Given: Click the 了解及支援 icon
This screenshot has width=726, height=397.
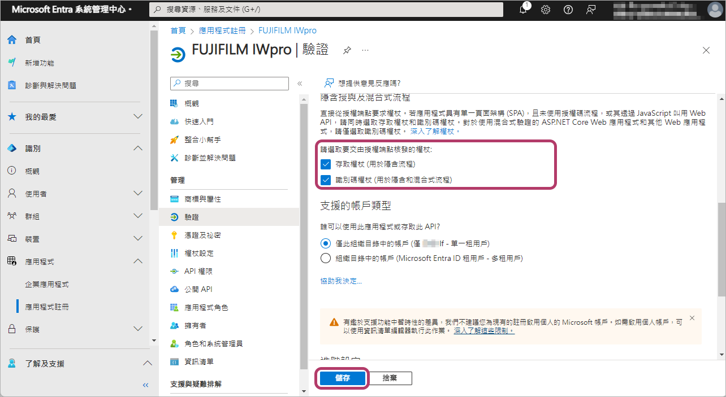Looking at the screenshot, I should click(12, 363).
